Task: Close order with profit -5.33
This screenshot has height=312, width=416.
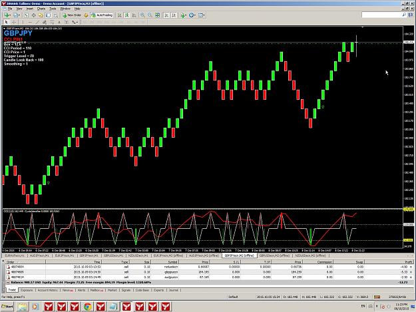Action: [411, 272]
